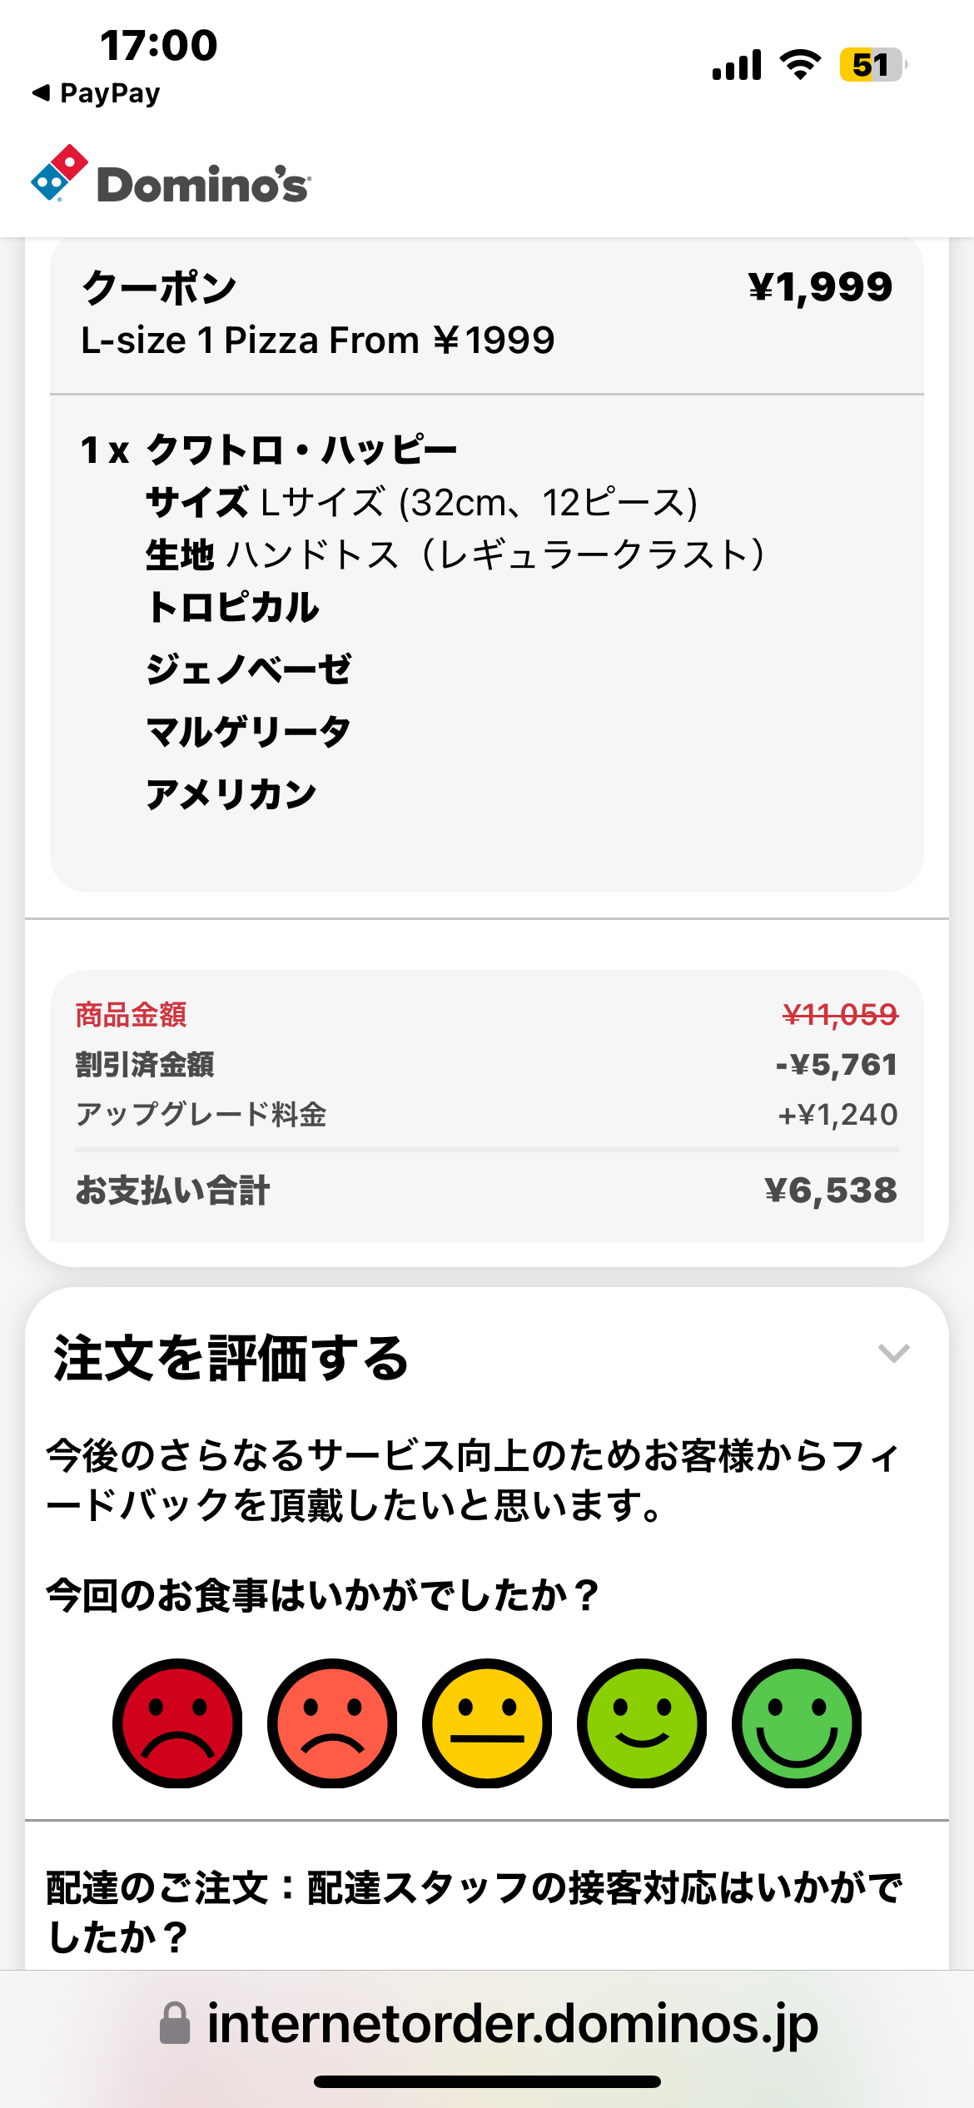The image size is (974, 2108).
Task: Tap the クーポン L-size pizza coupon row
Action: 486,313
